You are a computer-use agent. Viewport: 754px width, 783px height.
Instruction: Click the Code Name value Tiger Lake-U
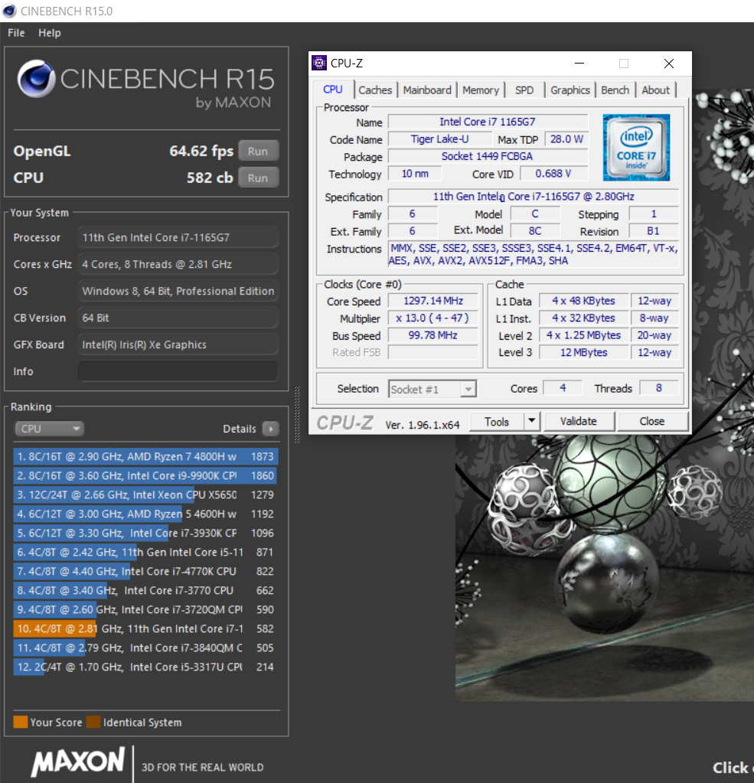tap(440, 139)
